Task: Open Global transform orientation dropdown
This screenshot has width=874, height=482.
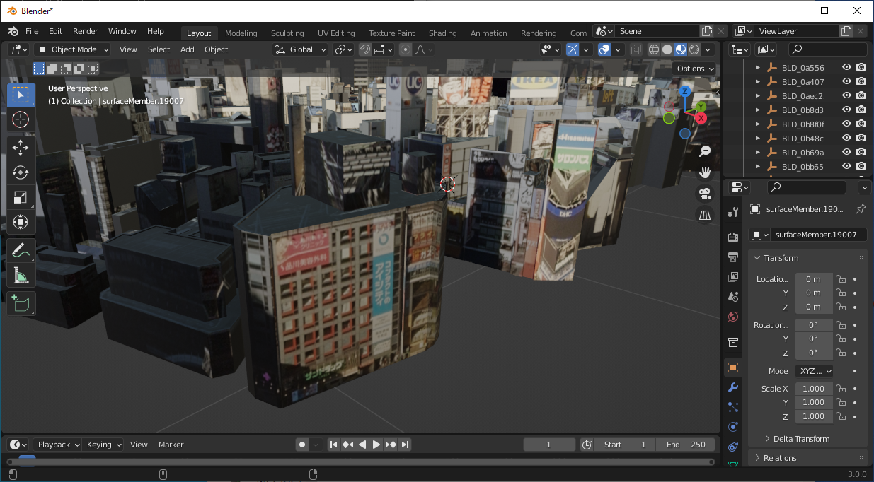Action: coord(301,49)
